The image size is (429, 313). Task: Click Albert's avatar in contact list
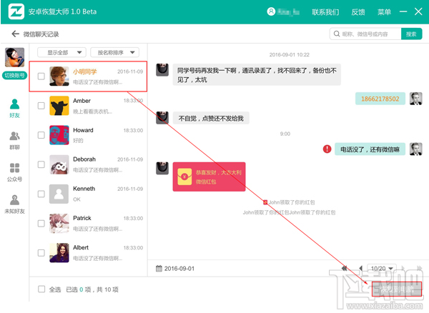[x=59, y=253]
